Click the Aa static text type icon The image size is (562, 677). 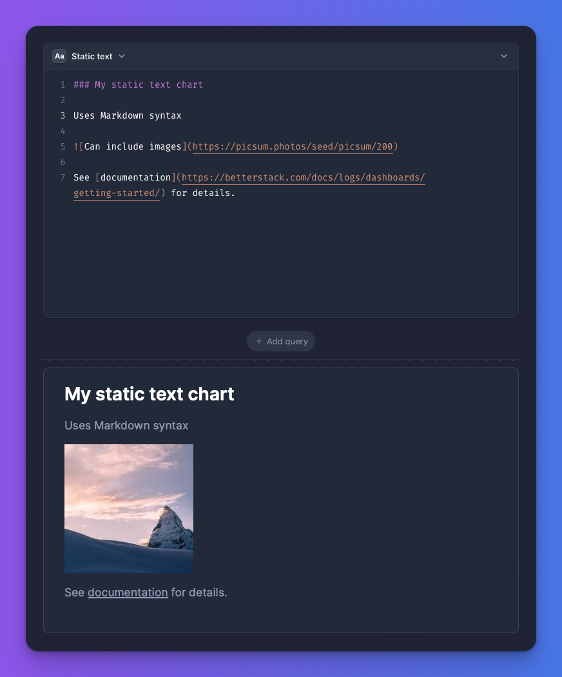pyautogui.click(x=59, y=56)
